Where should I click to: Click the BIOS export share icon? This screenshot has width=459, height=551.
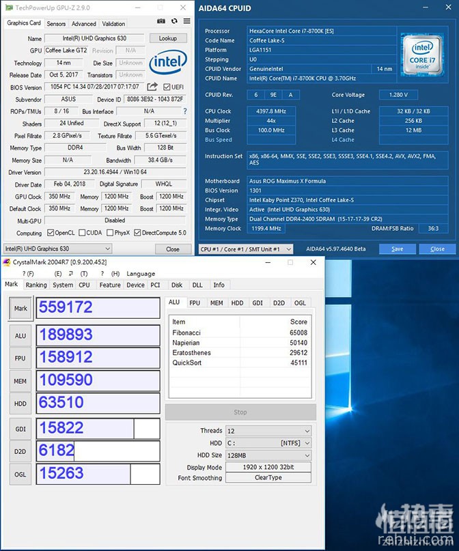(x=152, y=87)
